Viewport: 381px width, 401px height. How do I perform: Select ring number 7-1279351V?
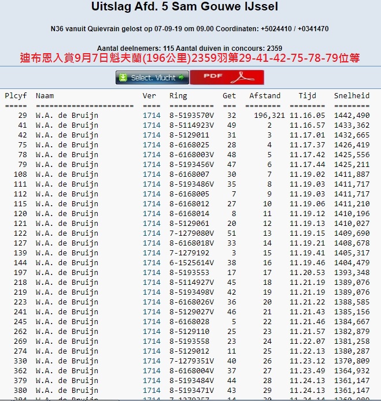click(x=191, y=361)
